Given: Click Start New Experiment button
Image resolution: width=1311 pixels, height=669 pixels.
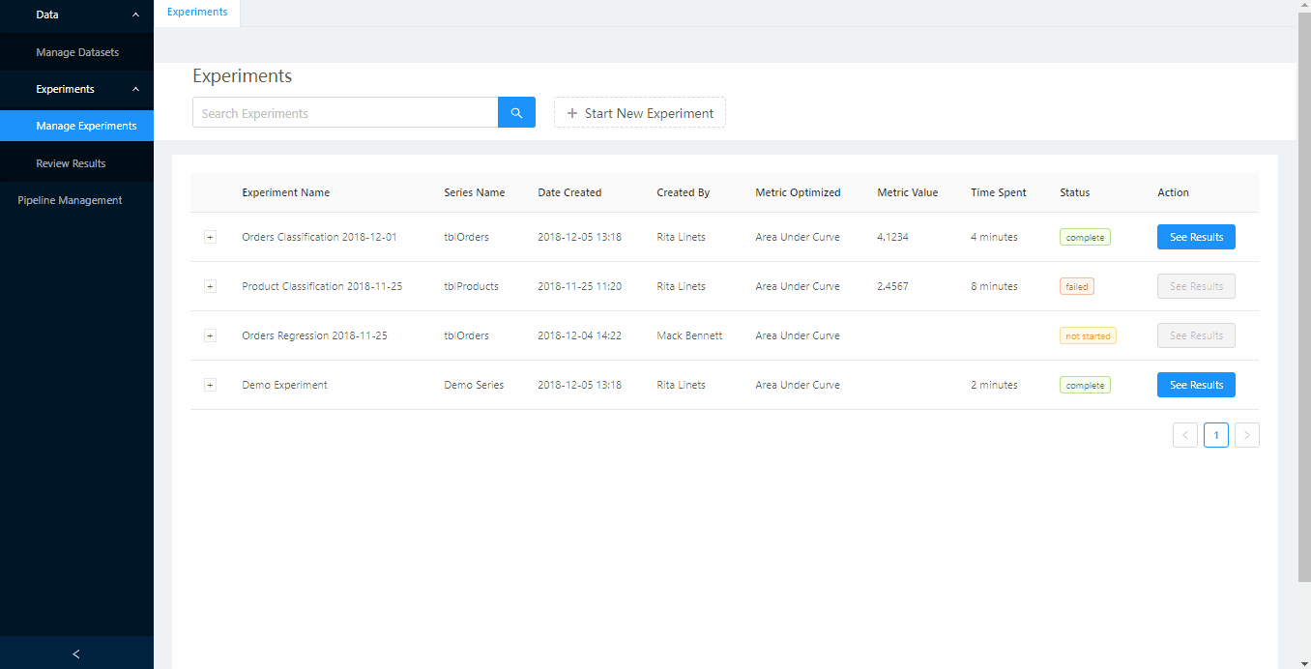Looking at the screenshot, I should point(640,112).
